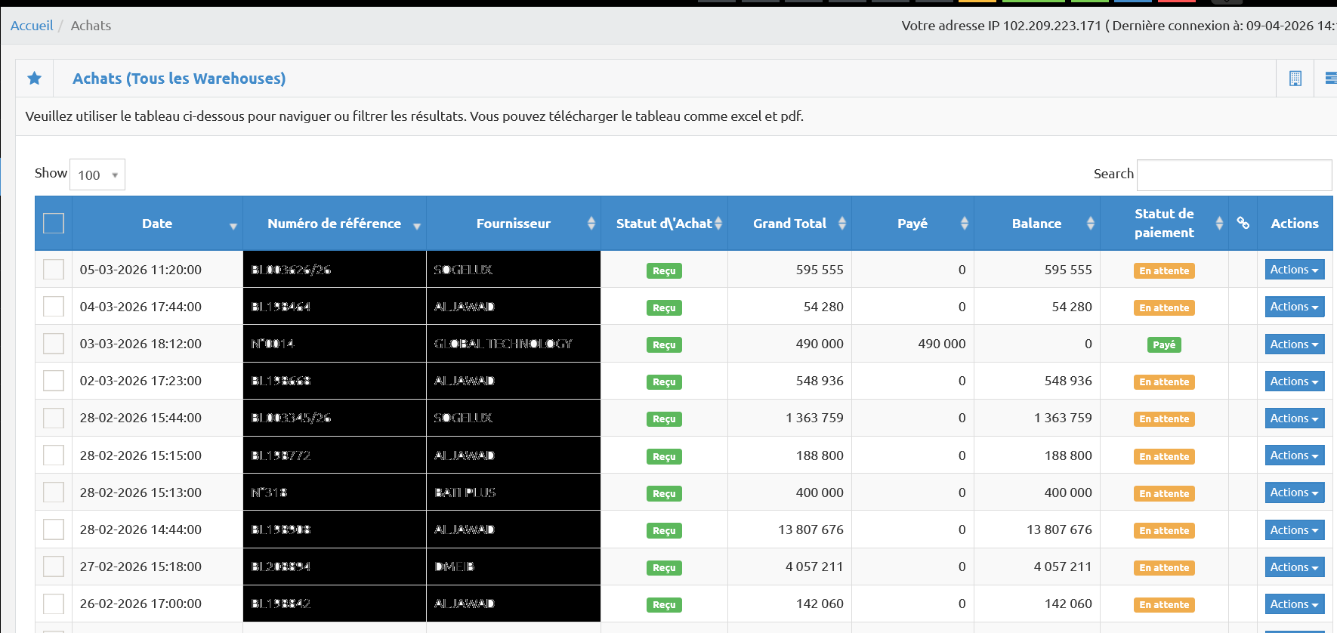Click the Search input field
This screenshot has height=633, width=1337.
click(1234, 175)
